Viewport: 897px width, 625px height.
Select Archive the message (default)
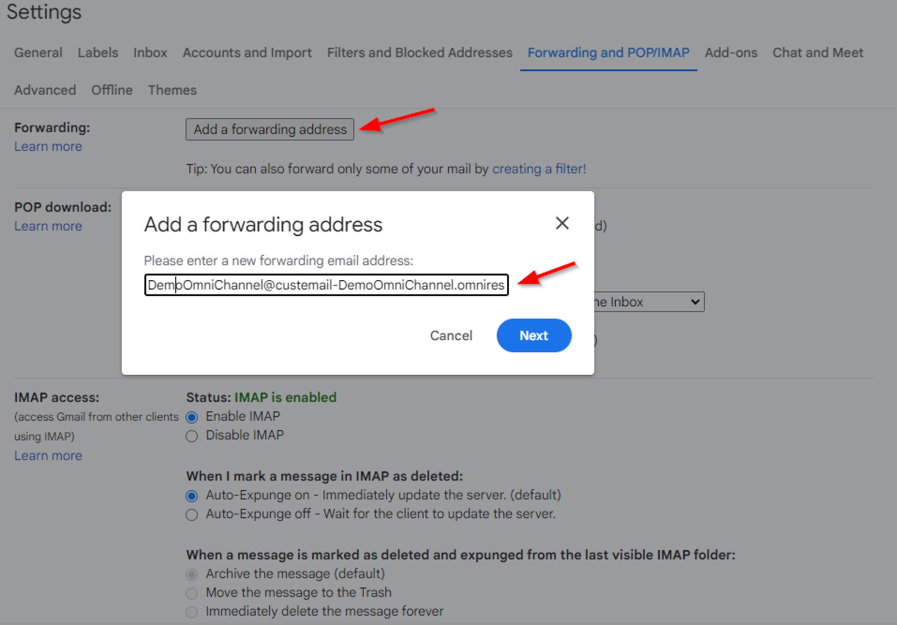[x=192, y=574]
